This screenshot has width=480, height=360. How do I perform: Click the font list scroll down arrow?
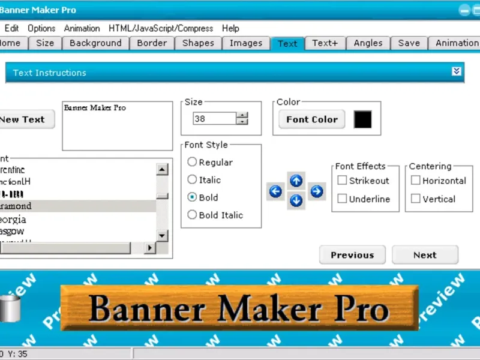tap(162, 236)
